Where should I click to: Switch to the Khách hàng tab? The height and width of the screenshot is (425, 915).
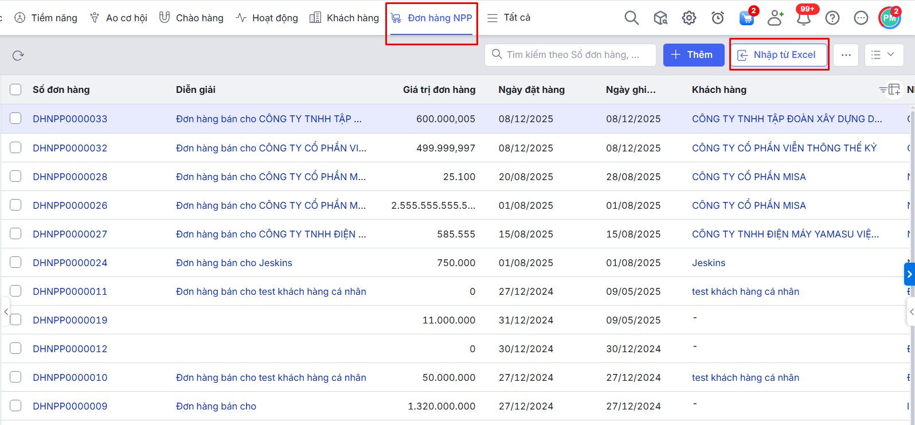(345, 18)
